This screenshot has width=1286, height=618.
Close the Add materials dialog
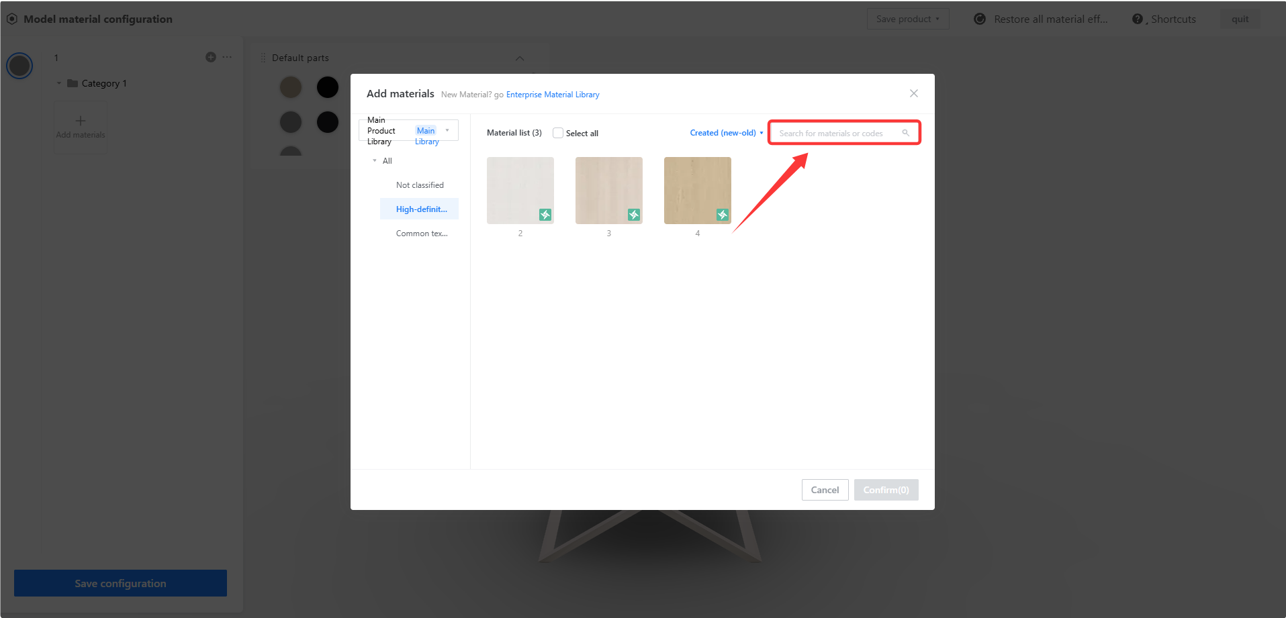click(913, 93)
